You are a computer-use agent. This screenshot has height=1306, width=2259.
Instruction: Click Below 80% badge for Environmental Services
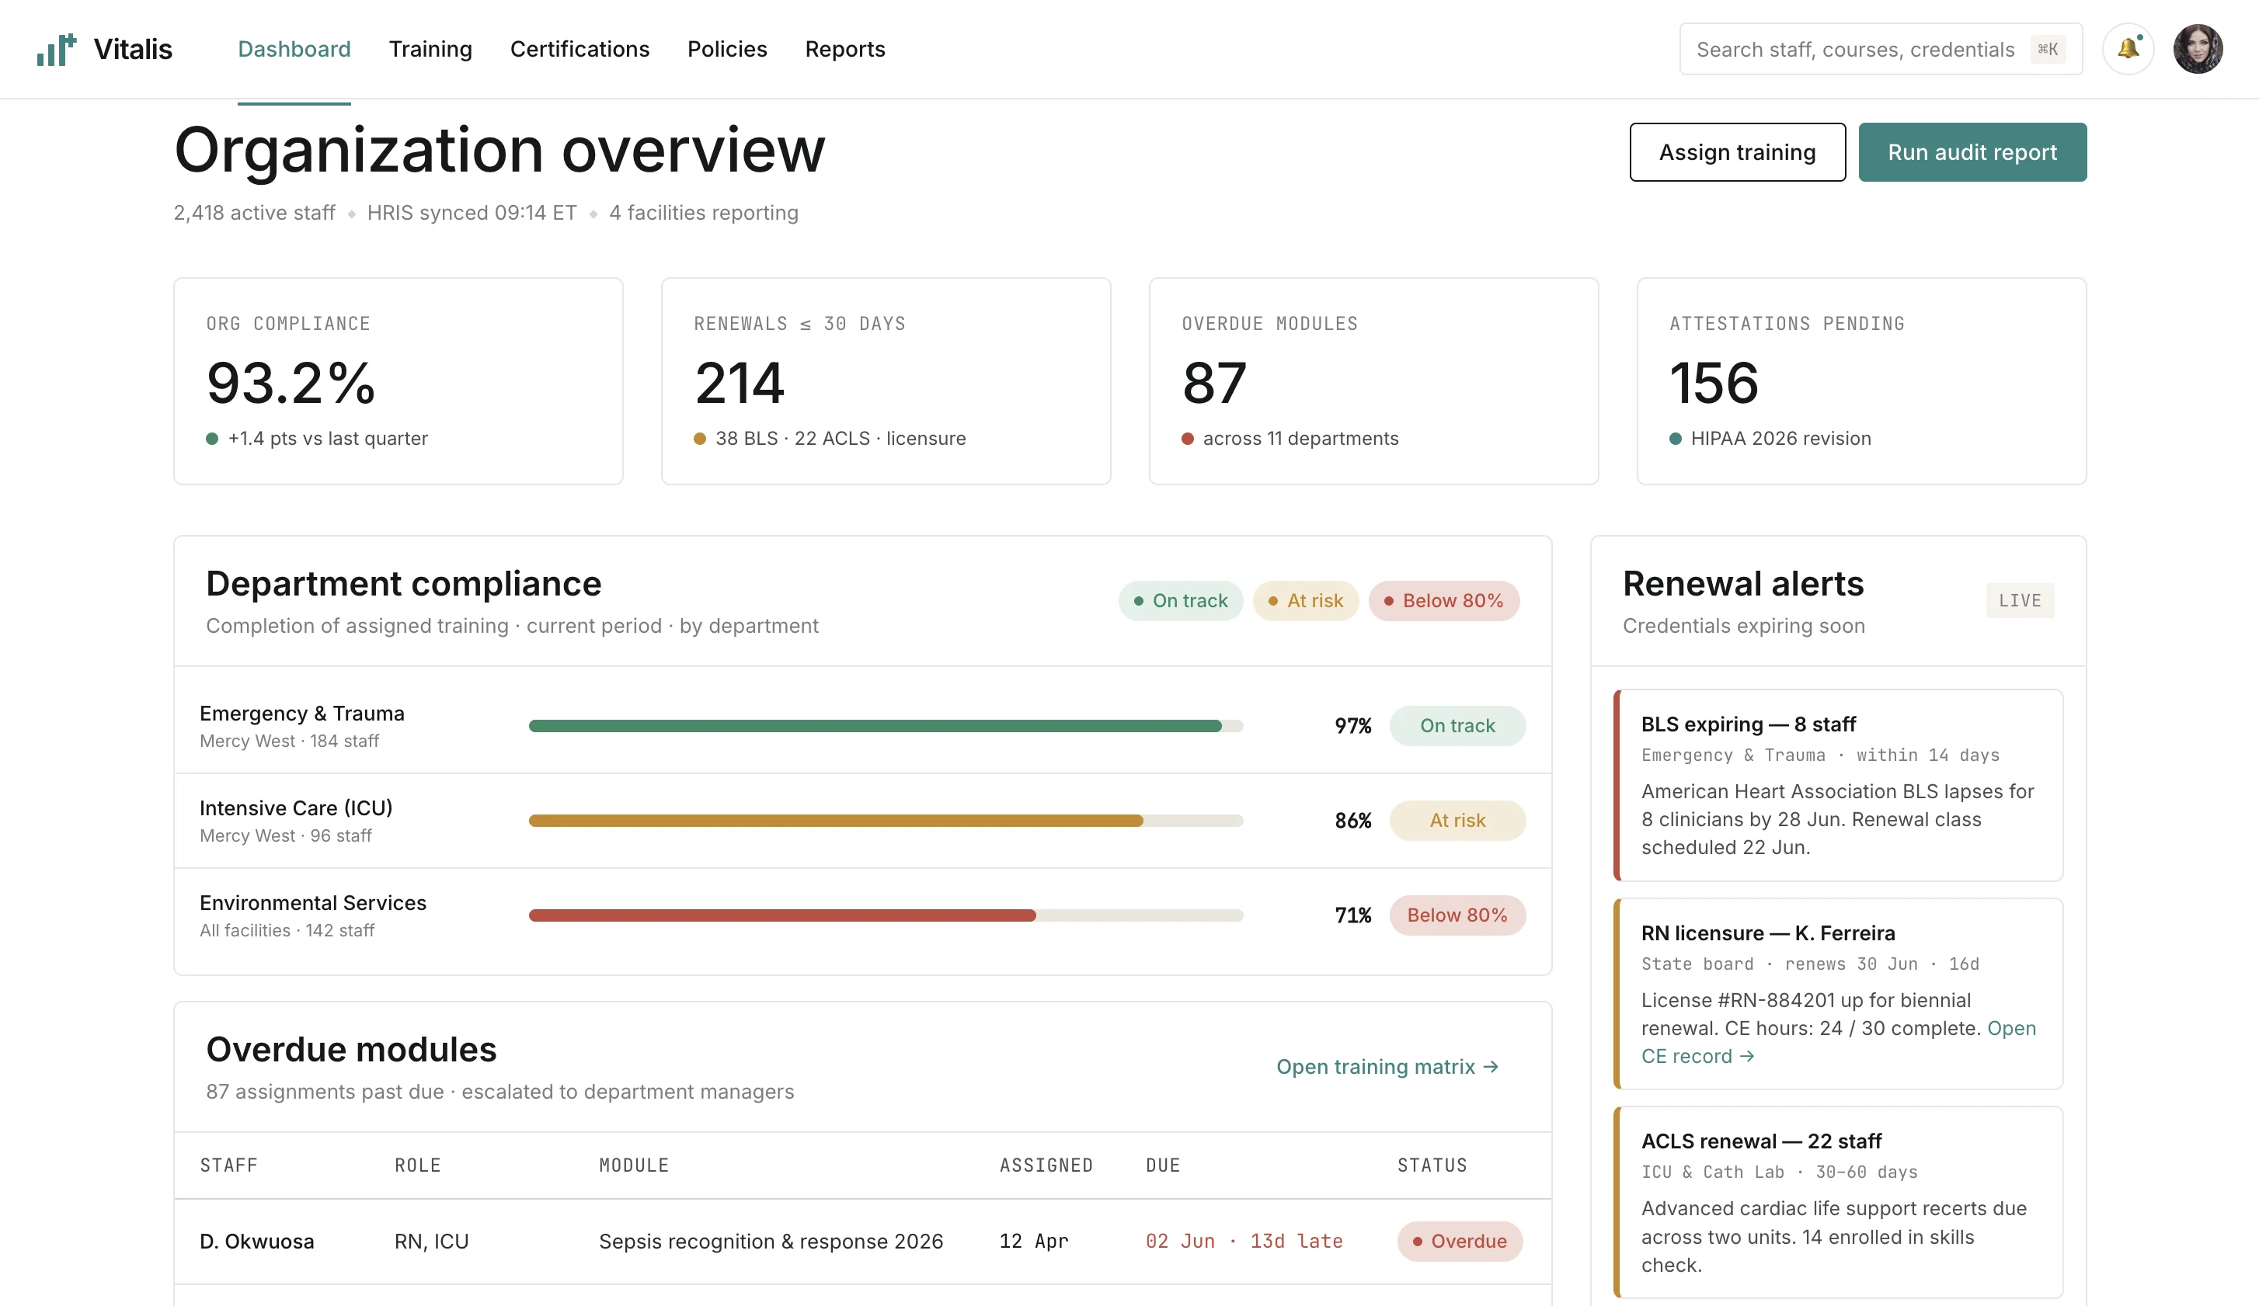pyautogui.click(x=1457, y=915)
